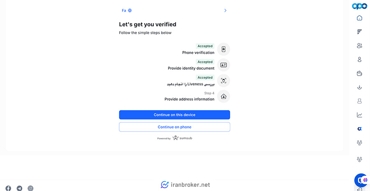This screenshot has height=191, width=370.
Task: Click Continue on this device button
Action: [x=174, y=115]
